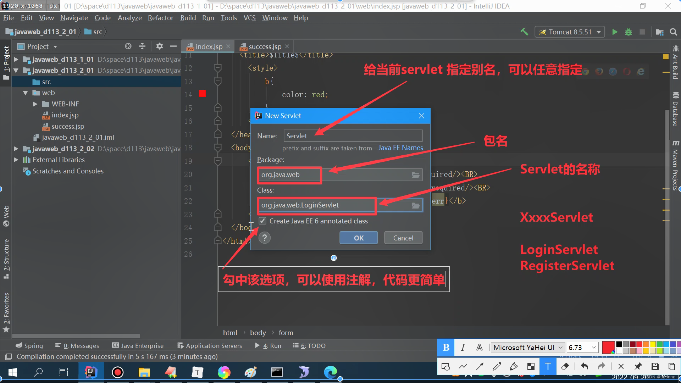681x383 pixels.
Task: Select the large red color swatch
Action: (608, 348)
